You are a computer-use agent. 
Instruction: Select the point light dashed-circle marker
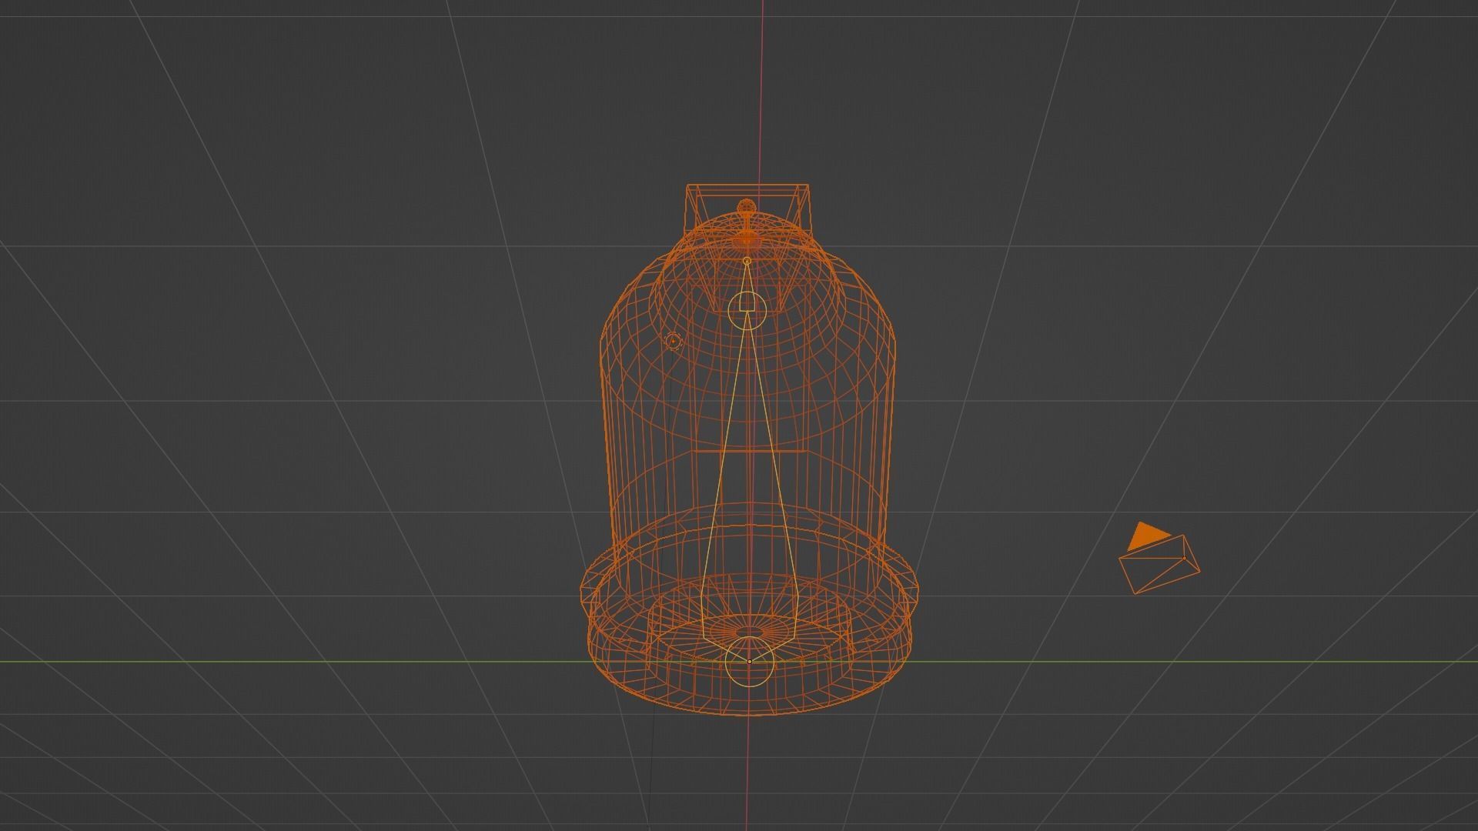674,342
